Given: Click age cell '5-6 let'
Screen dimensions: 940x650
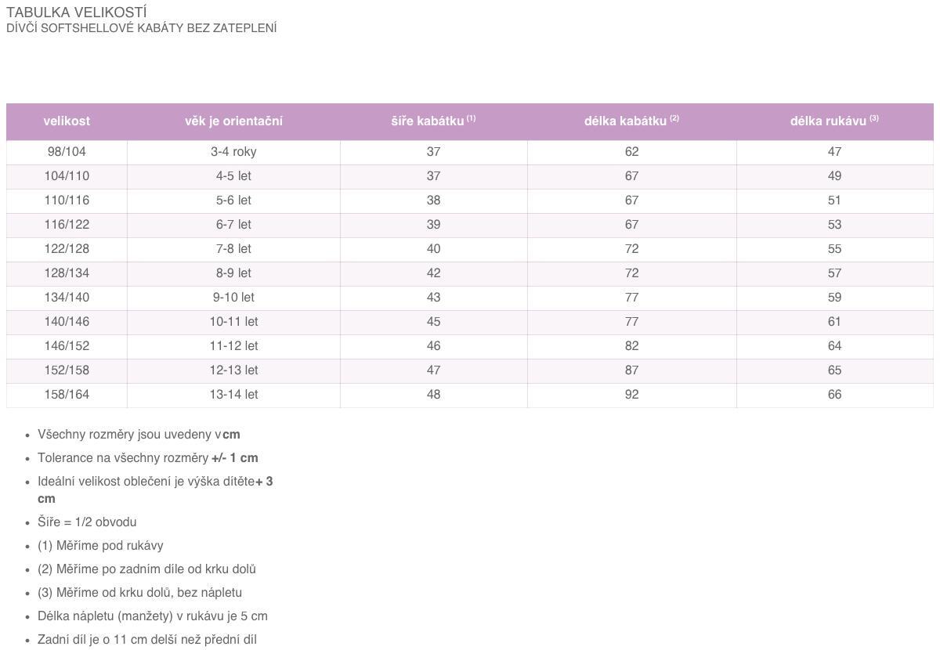Looking at the screenshot, I should pos(233,200).
